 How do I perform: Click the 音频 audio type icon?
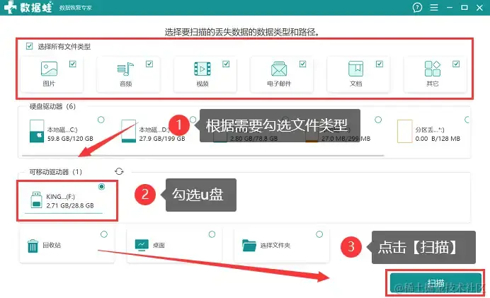coord(125,69)
